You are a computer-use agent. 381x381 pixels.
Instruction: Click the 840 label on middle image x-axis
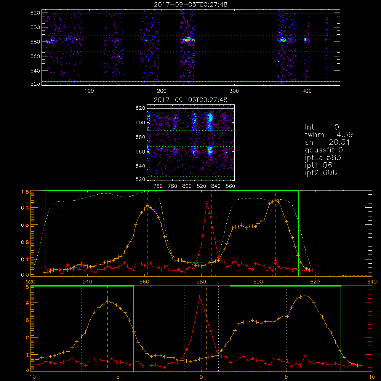[x=216, y=186]
